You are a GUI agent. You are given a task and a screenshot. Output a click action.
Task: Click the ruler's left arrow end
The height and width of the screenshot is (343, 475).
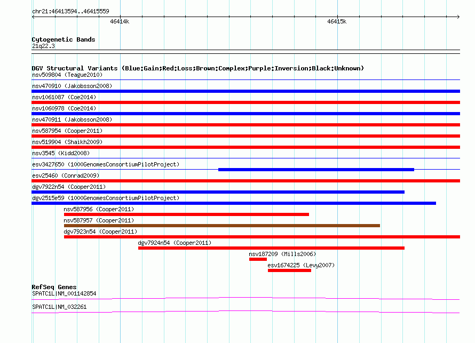pyautogui.click(x=33, y=17)
